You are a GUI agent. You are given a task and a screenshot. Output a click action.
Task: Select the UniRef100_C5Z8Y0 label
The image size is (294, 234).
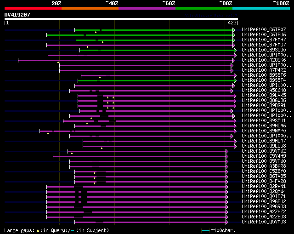click(x=264, y=171)
